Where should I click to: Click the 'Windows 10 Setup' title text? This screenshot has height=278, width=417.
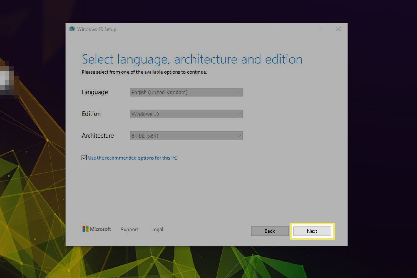[97, 29]
